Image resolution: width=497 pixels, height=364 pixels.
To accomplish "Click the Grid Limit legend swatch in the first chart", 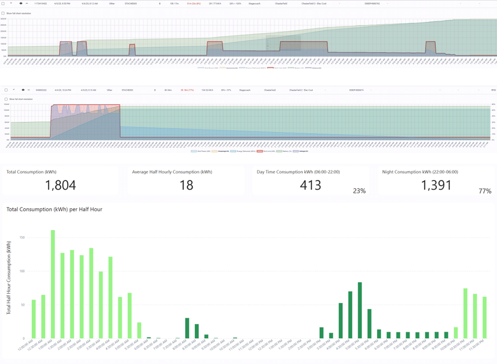I will pos(269,68).
